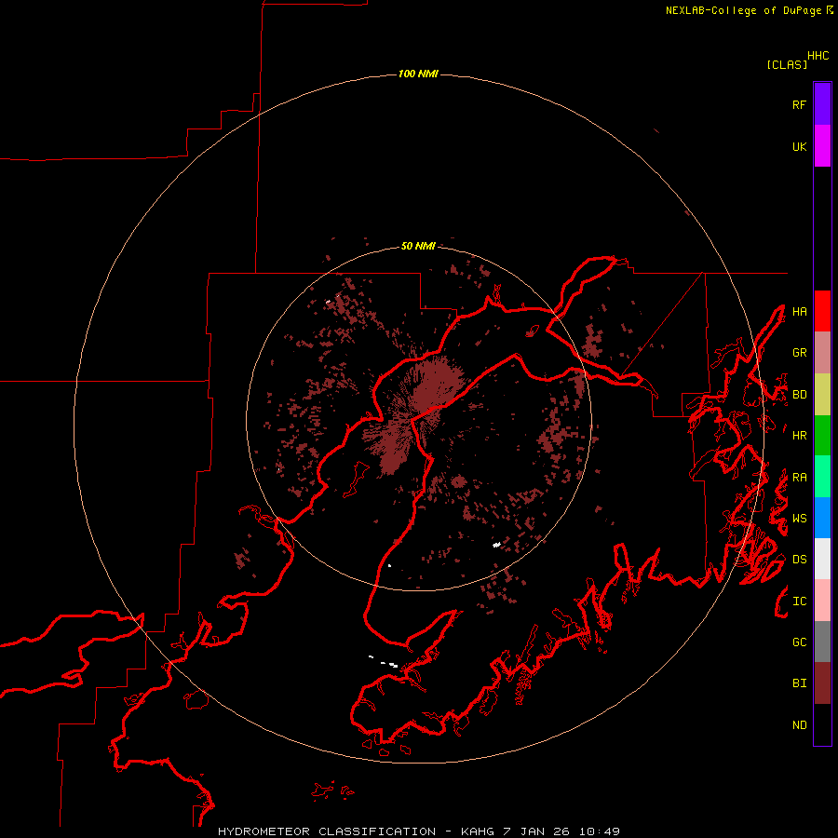
Task: Click the 'IC' legend label
Action: click(799, 601)
